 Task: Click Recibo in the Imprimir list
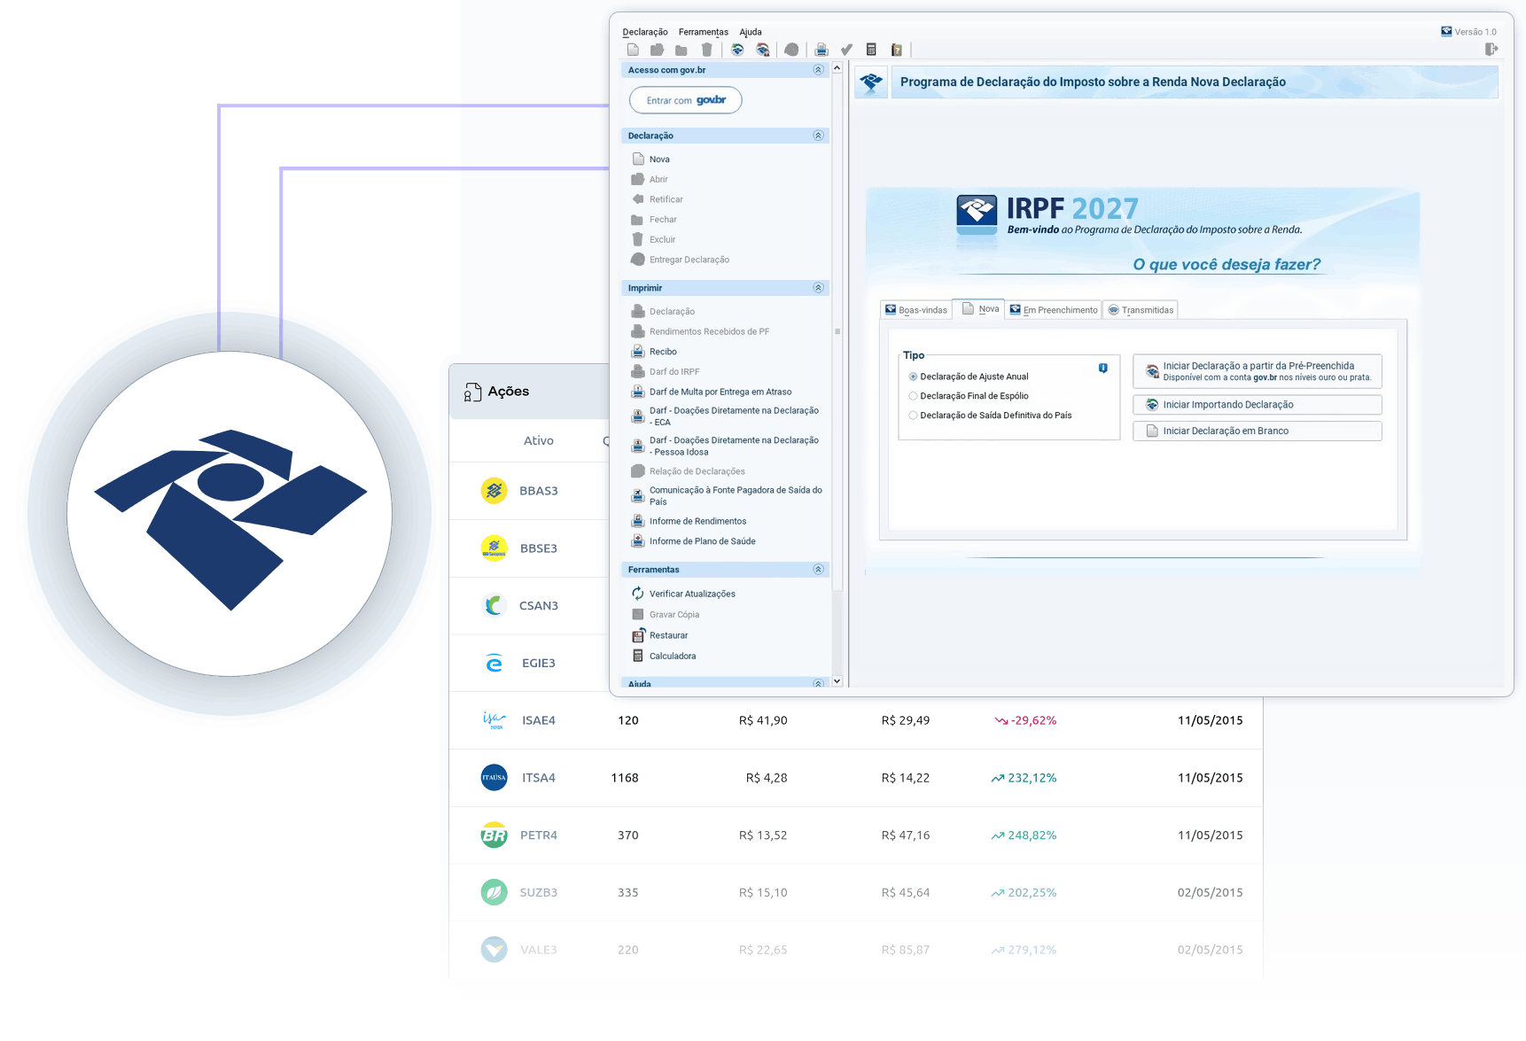(654, 352)
